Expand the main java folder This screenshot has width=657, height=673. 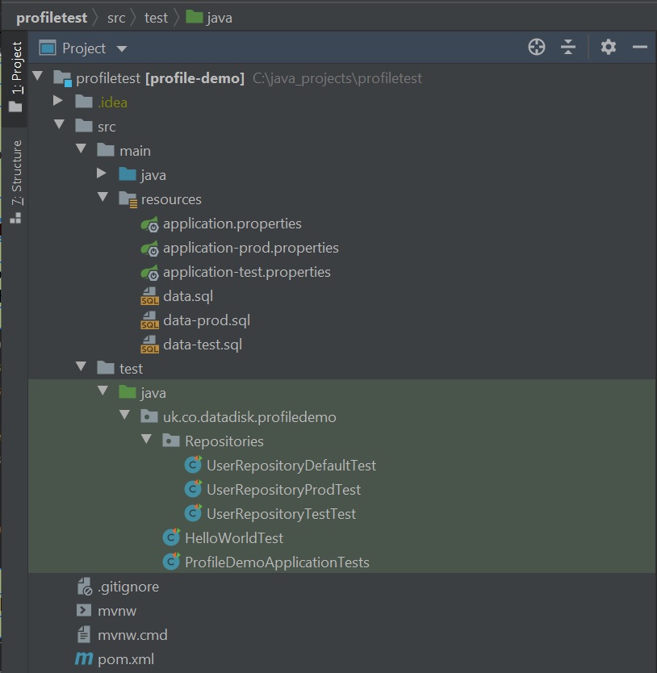[102, 174]
